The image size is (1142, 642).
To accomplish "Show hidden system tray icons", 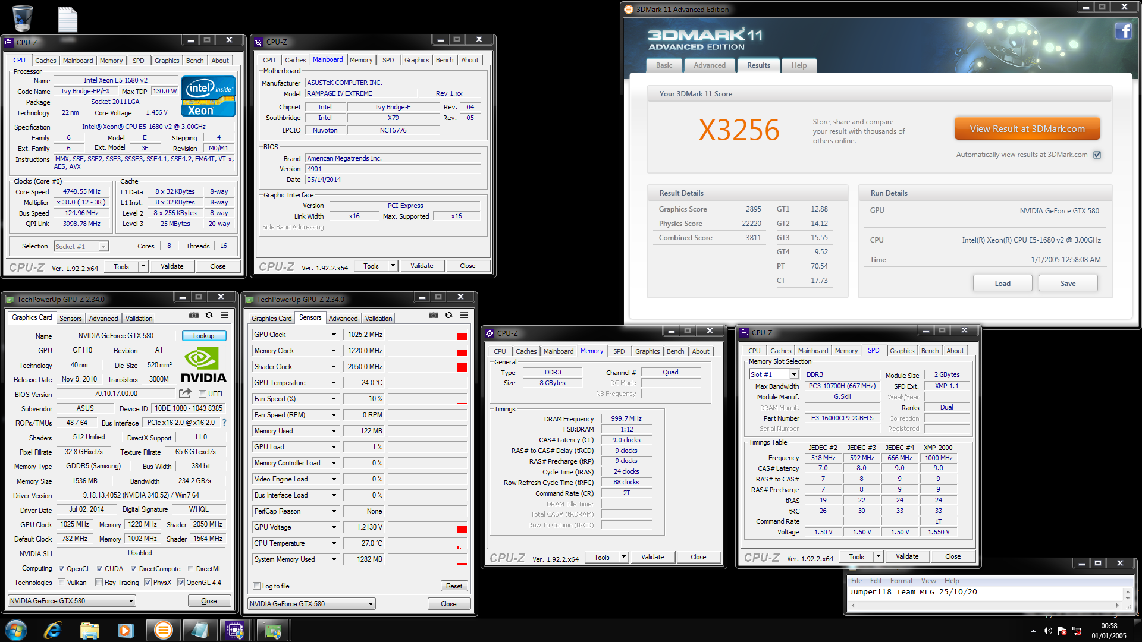I will 1033,631.
